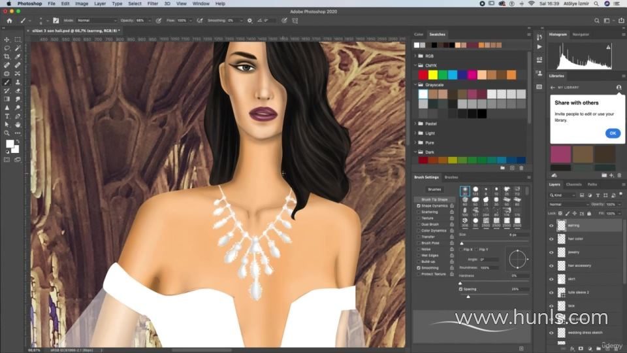627x353 pixels.
Task: Collapse the Grayscale swatch group
Action: pos(415,84)
